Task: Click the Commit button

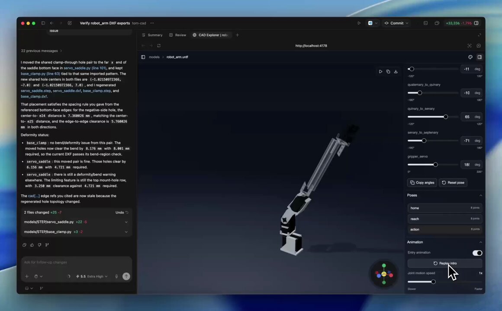Action: coord(394,23)
